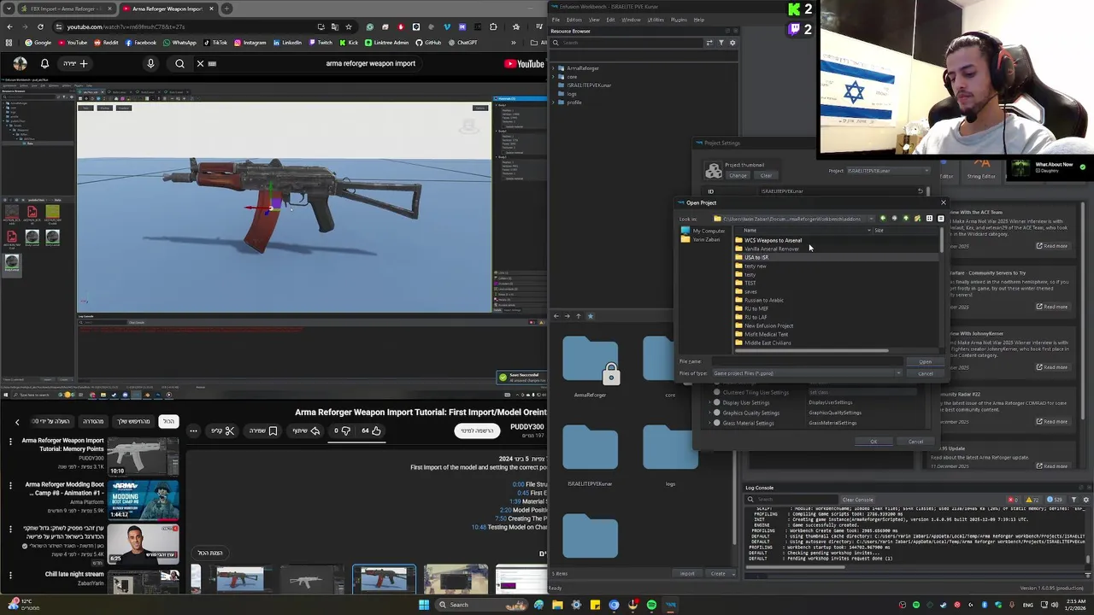Open Workbench Plugins menu
Viewport: 1094px width, 615px height.
pos(679,20)
